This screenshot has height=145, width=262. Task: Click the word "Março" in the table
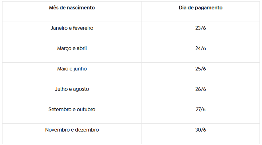64,49
